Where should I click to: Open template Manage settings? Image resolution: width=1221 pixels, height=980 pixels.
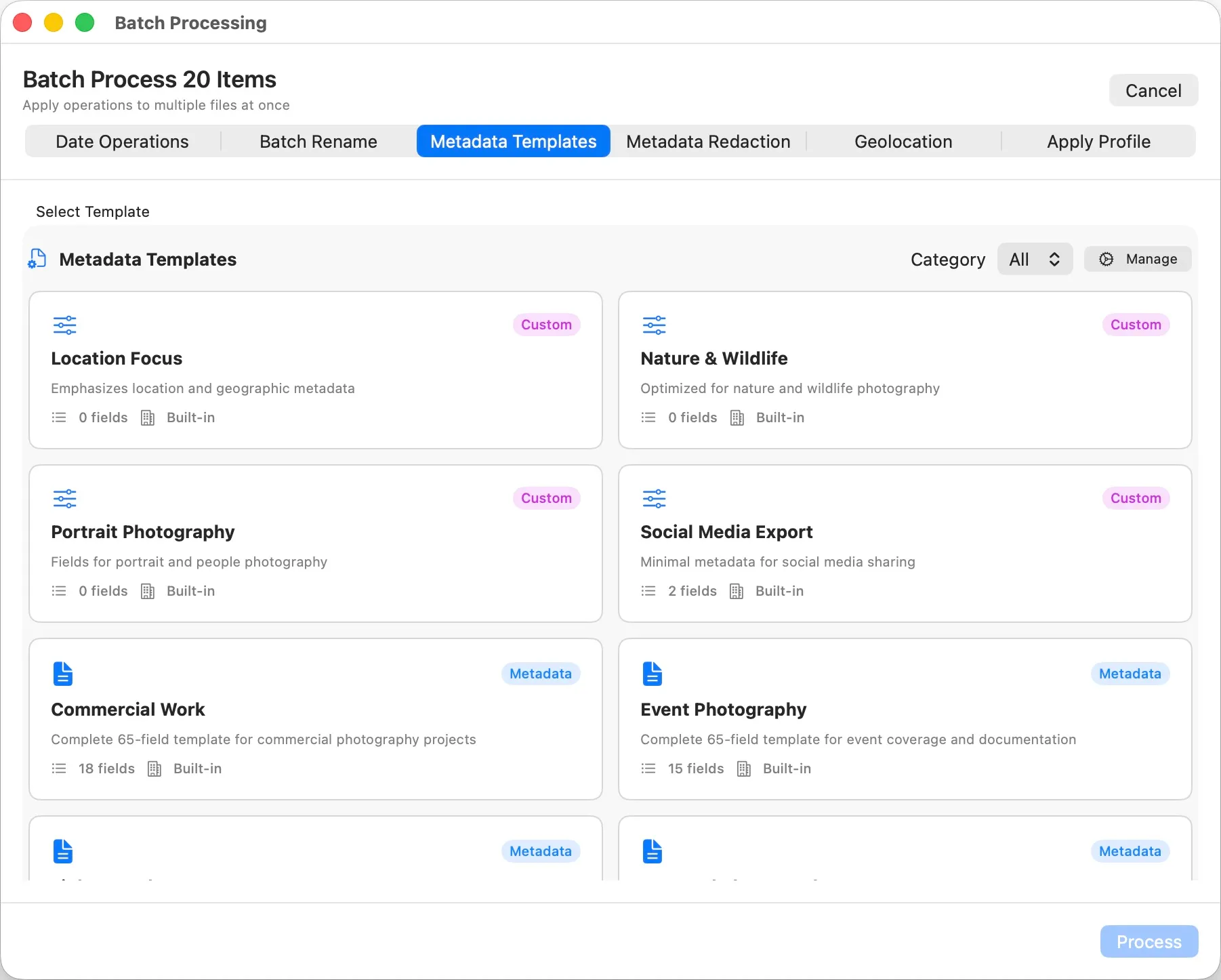(1137, 259)
